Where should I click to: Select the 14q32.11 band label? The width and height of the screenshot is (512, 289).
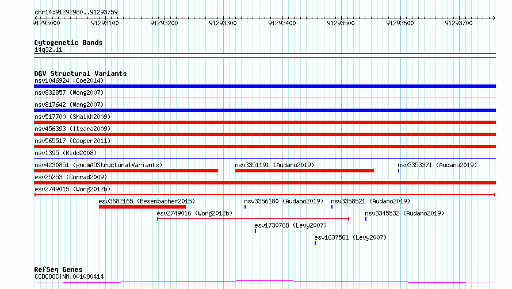(48, 50)
